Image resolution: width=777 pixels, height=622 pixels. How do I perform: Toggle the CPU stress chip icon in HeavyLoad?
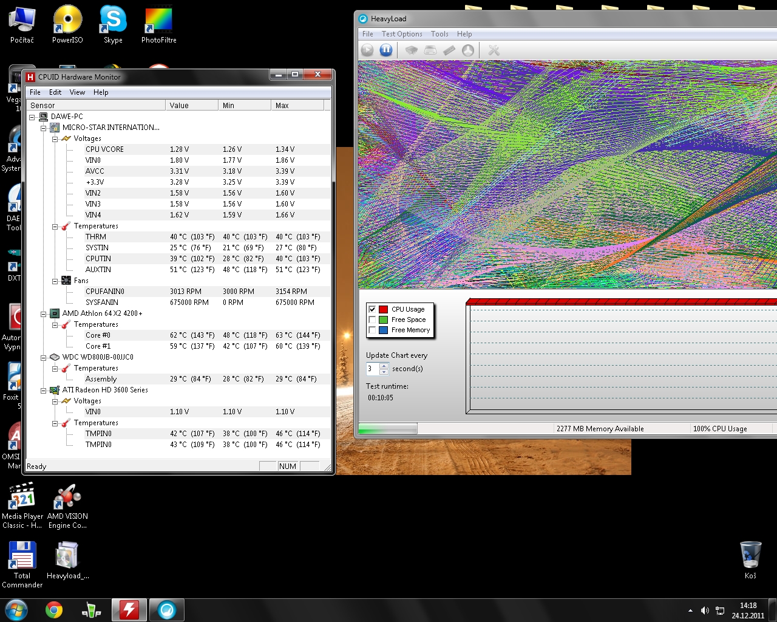coord(412,50)
